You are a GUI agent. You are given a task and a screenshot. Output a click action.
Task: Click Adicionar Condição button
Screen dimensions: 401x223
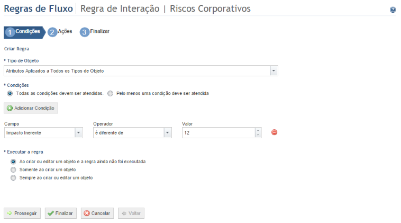[x=31, y=108]
